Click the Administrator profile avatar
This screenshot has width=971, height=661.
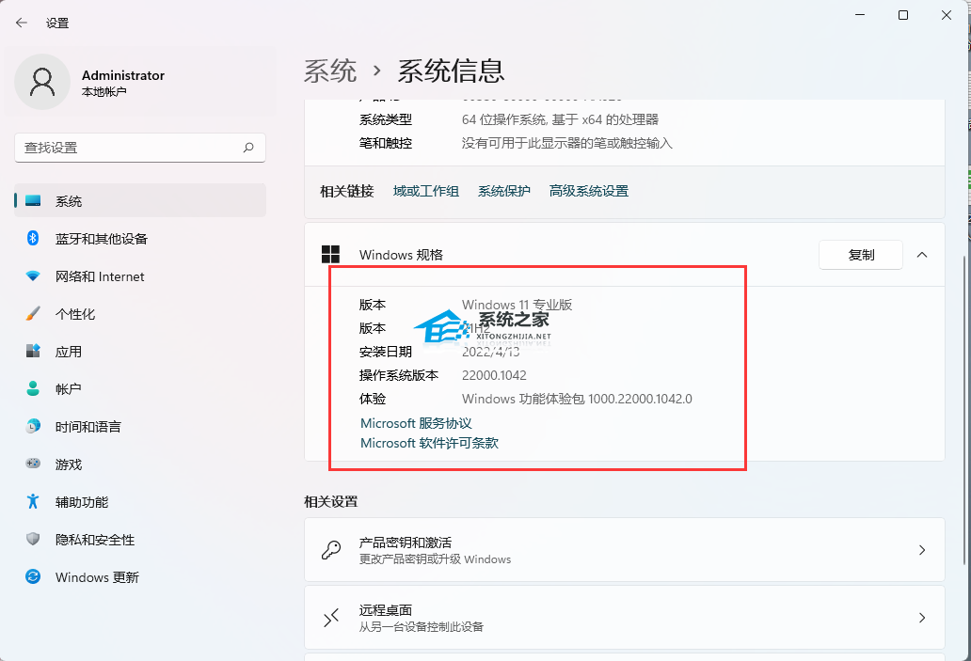pos(41,82)
